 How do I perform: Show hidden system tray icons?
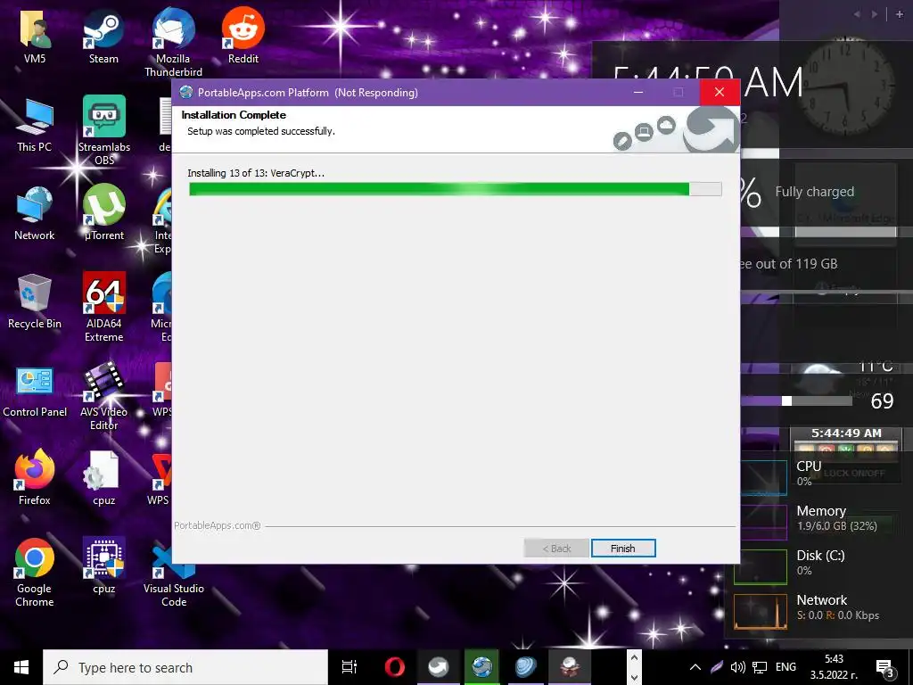coord(695,667)
